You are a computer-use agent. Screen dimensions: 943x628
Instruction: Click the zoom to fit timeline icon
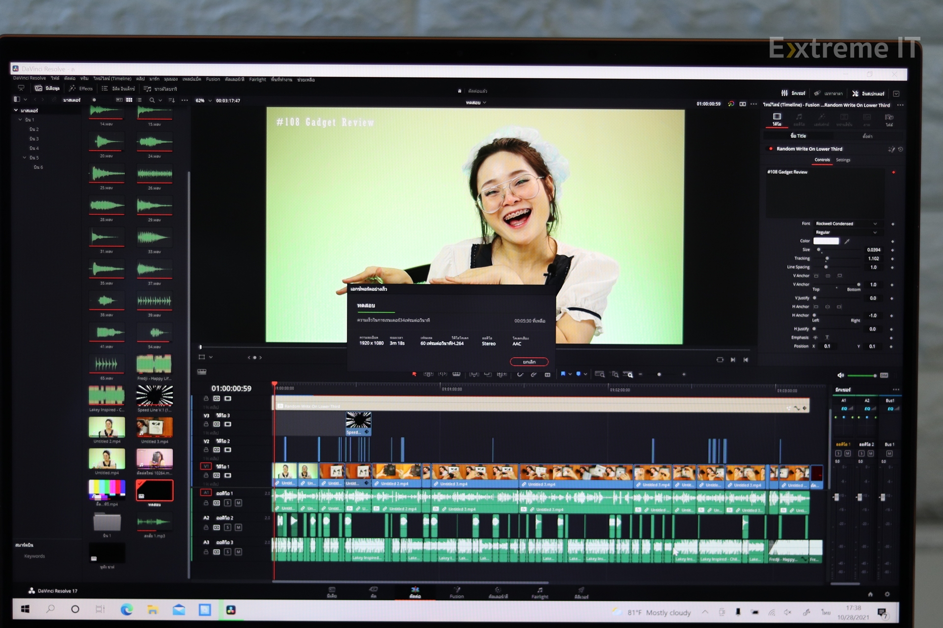[x=600, y=374]
